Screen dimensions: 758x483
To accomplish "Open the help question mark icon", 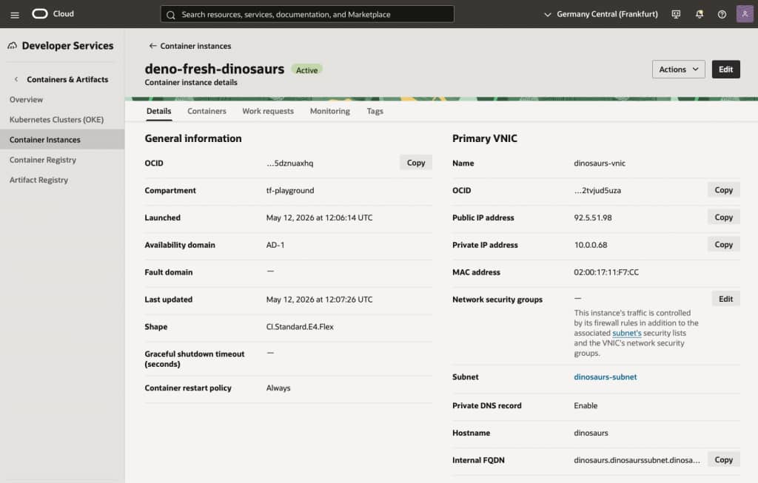I will tap(722, 15).
